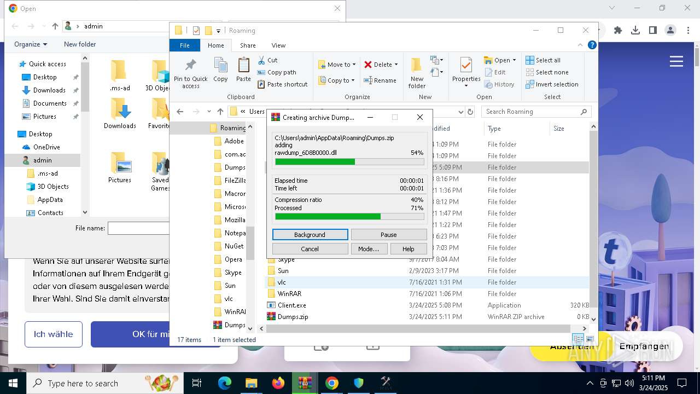Open website hamburger menu icon
The width and height of the screenshot is (700, 394).
click(676, 61)
